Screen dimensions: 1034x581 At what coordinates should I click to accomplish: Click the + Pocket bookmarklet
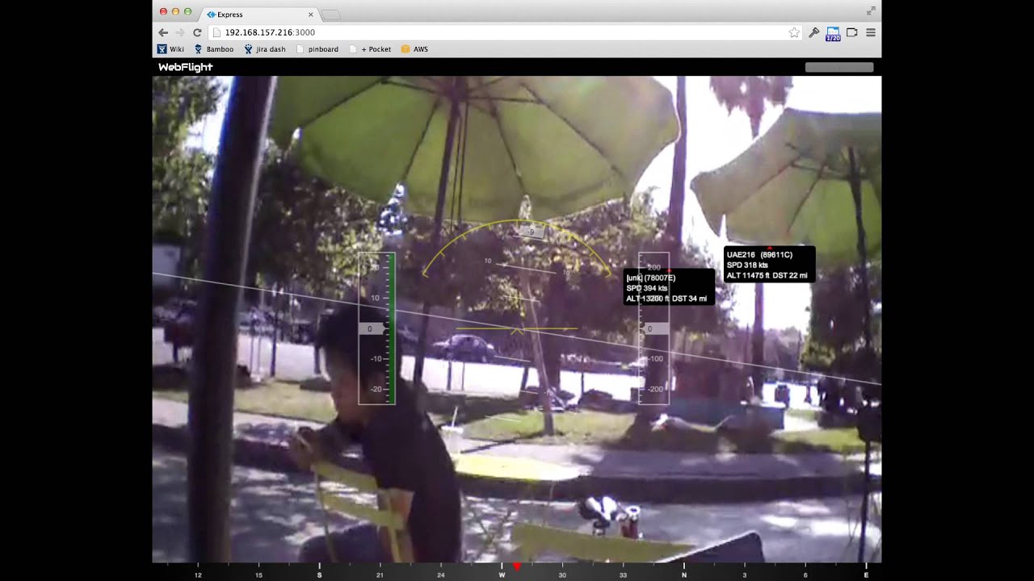[370, 49]
